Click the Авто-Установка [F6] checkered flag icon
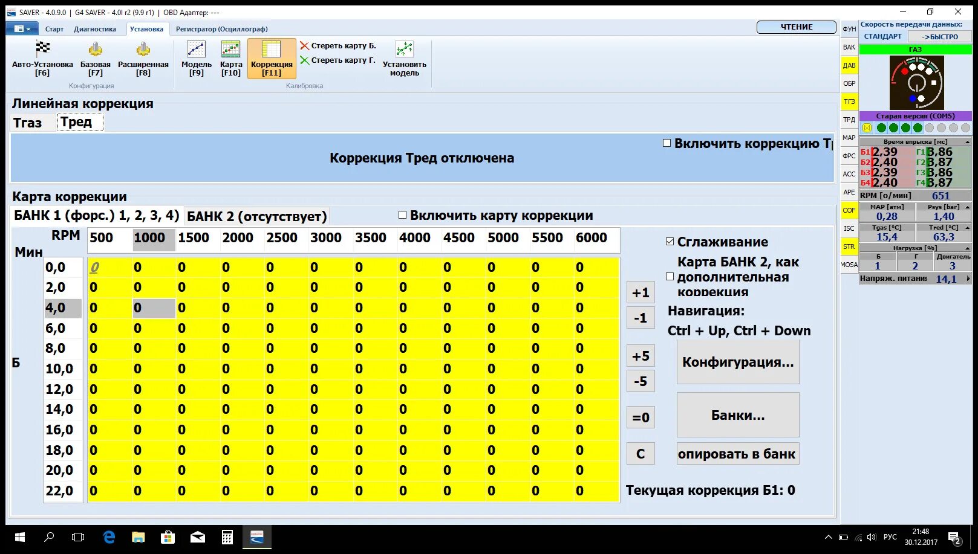This screenshot has height=554, width=978. tap(42, 48)
